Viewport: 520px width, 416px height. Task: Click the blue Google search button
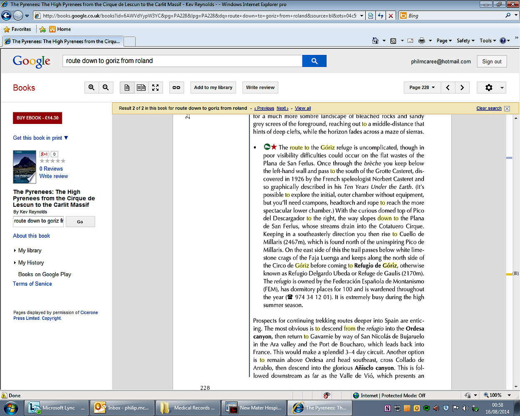(x=314, y=61)
